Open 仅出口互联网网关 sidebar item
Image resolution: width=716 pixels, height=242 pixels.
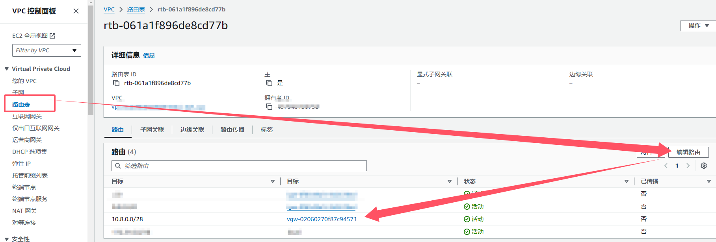[x=36, y=128]
